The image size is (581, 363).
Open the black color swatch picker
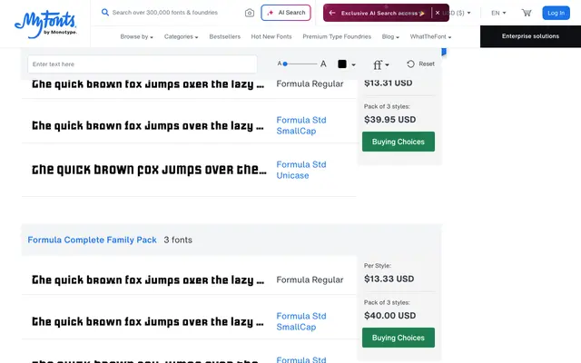[347, 64]
